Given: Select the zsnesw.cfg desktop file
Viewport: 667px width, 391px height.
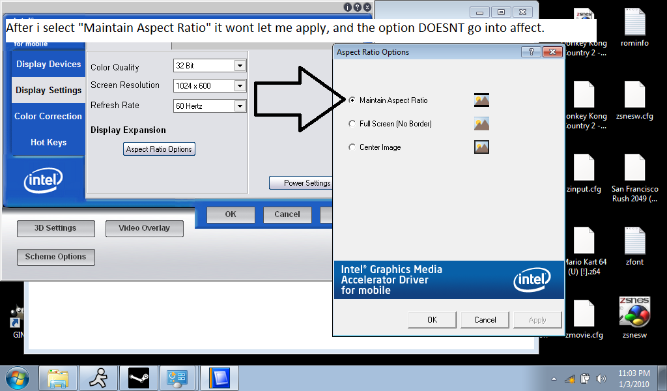Looking at the screenshot, I should [634, 100].
